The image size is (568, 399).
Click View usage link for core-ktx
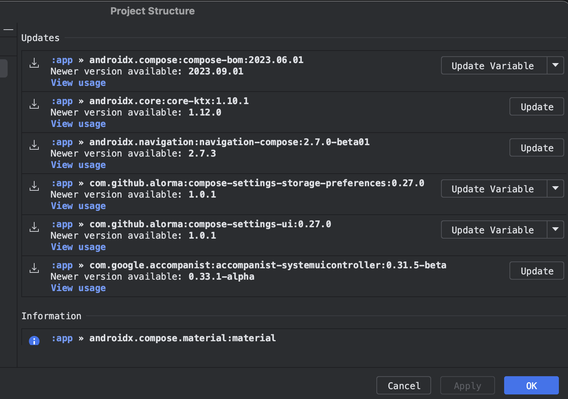[x=78, y=124]
